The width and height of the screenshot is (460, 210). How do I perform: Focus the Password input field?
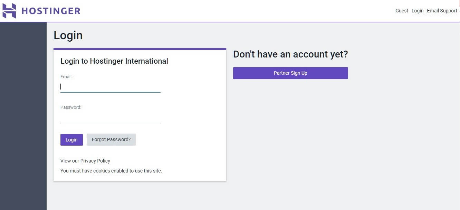[111, 117]
